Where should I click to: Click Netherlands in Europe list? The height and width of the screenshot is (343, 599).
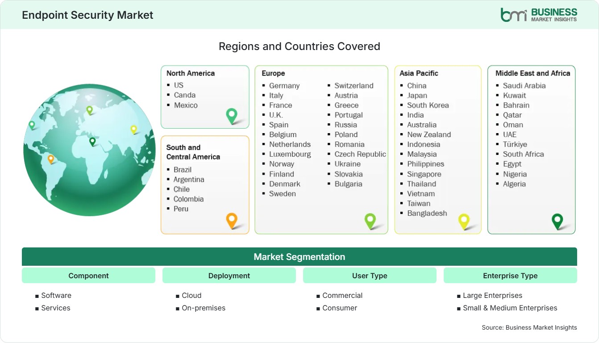click(290, 144)
